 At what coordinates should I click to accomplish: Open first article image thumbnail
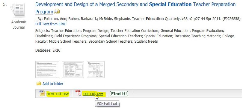pyautogui.click(x=47, y=70)
